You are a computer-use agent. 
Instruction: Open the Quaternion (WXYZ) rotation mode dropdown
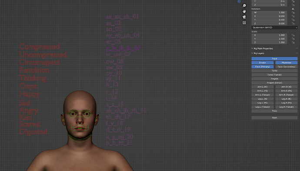click(x=274, y=27)
